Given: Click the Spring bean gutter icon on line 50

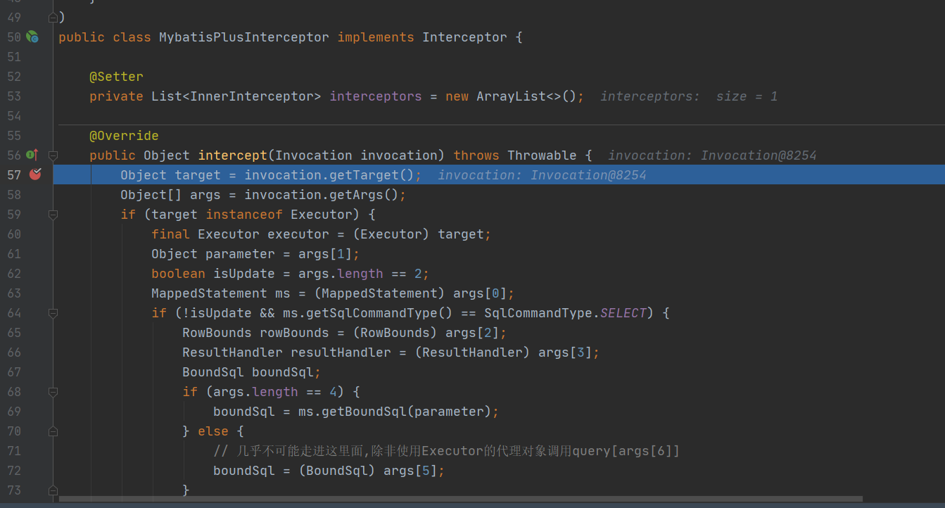Looking at the screenshot, I should tap(32, 37).
